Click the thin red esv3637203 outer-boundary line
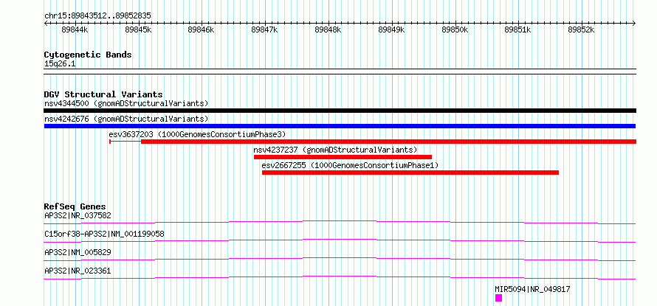This screenshot has height=306, width=657. tap(125, 142)
